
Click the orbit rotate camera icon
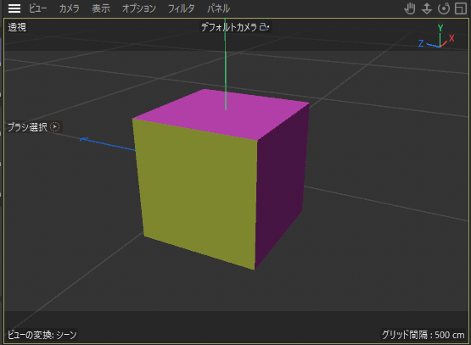click(x=444, y=8)
